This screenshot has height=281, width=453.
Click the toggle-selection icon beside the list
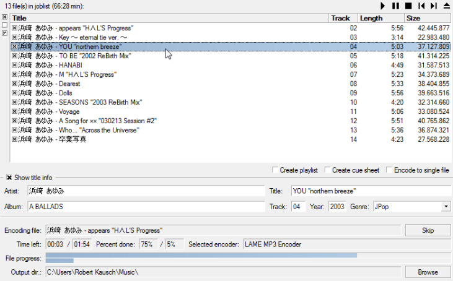(4, 33)
